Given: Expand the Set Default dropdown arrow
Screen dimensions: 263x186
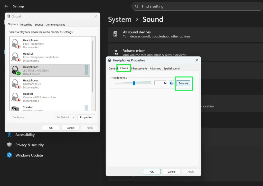Looking at the screenshot, I should click(x=74, y=117).
